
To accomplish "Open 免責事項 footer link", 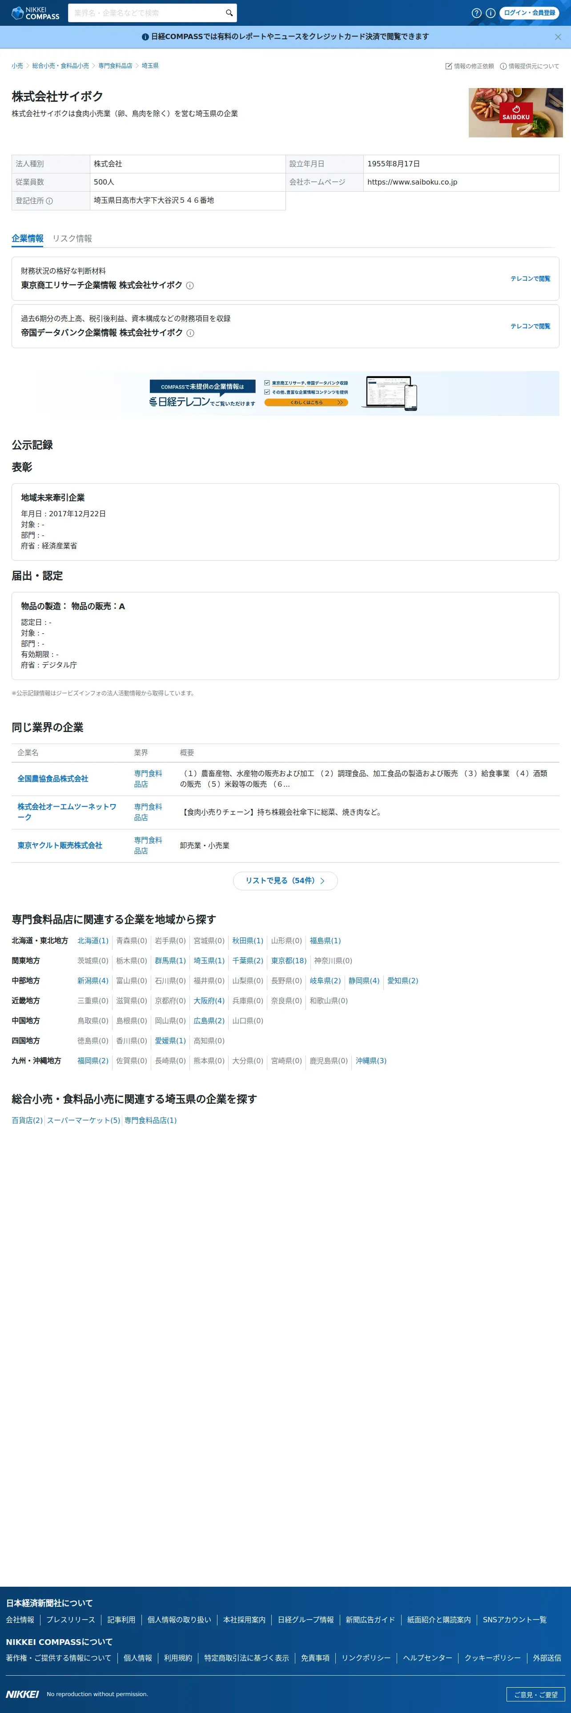I will [x=315, y=1658].
